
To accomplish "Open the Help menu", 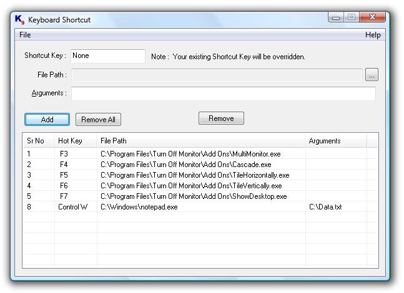I will pos(373,35).
